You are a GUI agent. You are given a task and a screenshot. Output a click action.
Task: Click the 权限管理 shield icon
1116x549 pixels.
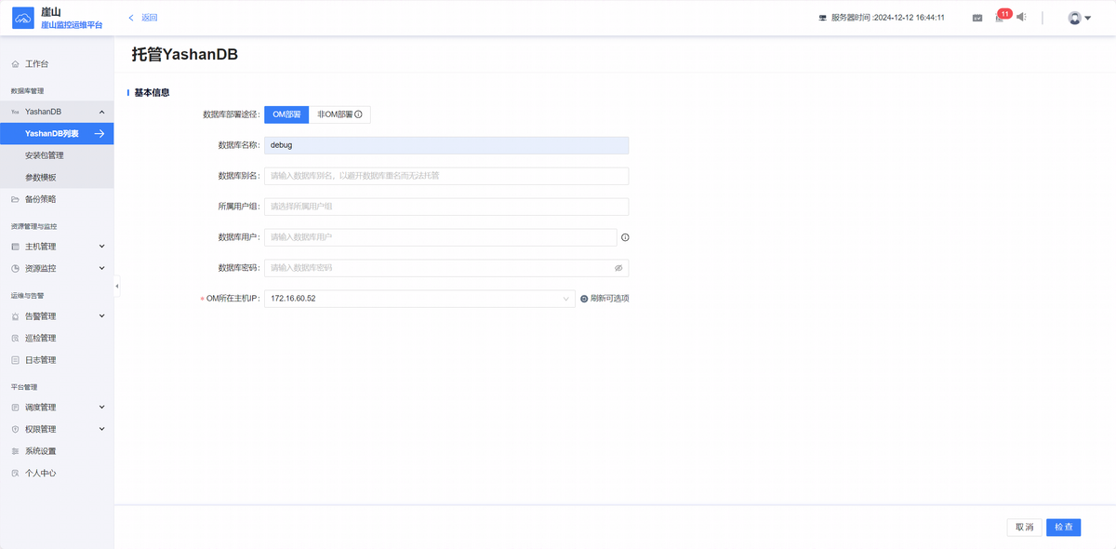15,429
